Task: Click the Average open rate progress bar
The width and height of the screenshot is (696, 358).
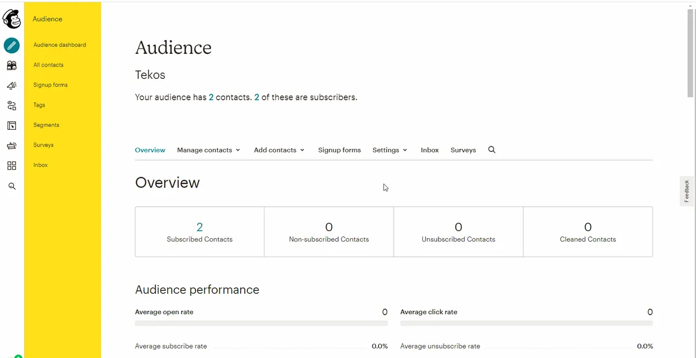Action: [262, 323]
